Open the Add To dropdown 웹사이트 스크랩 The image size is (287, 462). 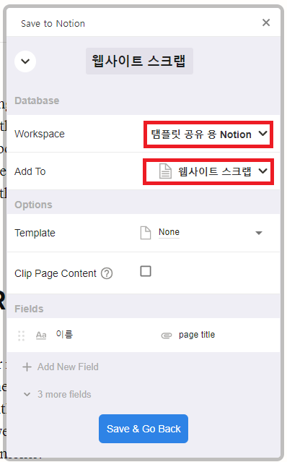pyautogui.click(x=208, y=172)
